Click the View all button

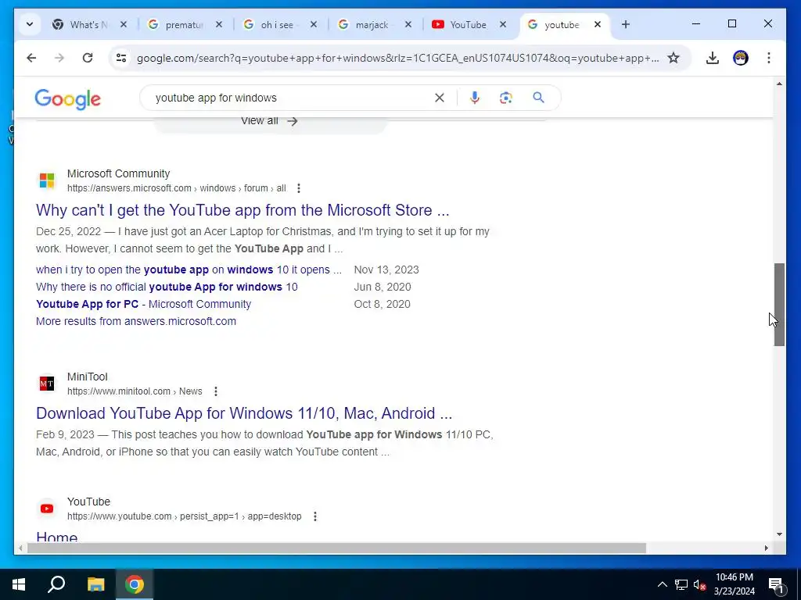click(x=270, y=121)
